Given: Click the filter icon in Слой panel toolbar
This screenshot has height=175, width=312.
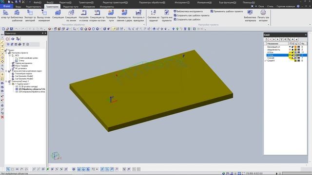Looking at the screenshot, I should (x=281, y=39).
